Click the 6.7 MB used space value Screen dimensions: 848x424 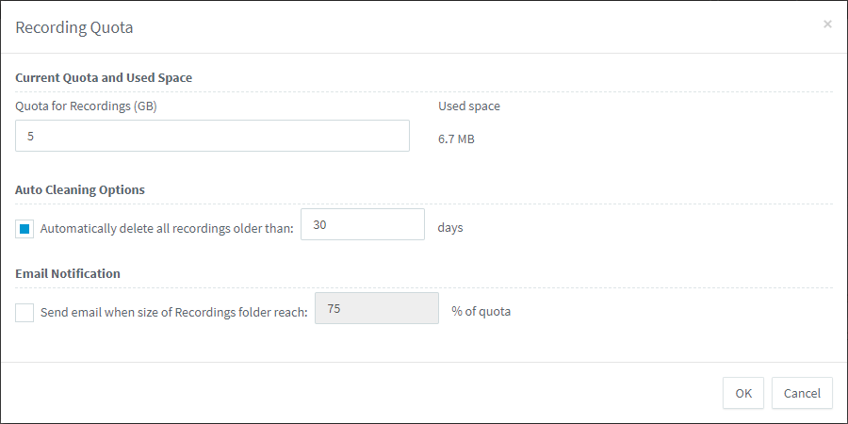pos(456,139)
